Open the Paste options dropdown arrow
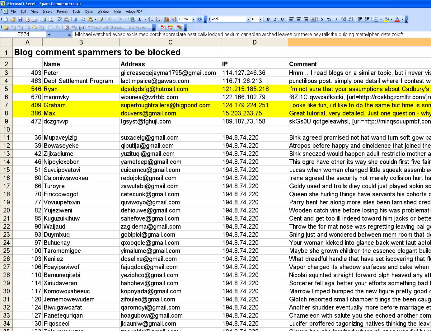Image resolution: width=431 pixels, height=331 pixels. [x=95, y=19]
